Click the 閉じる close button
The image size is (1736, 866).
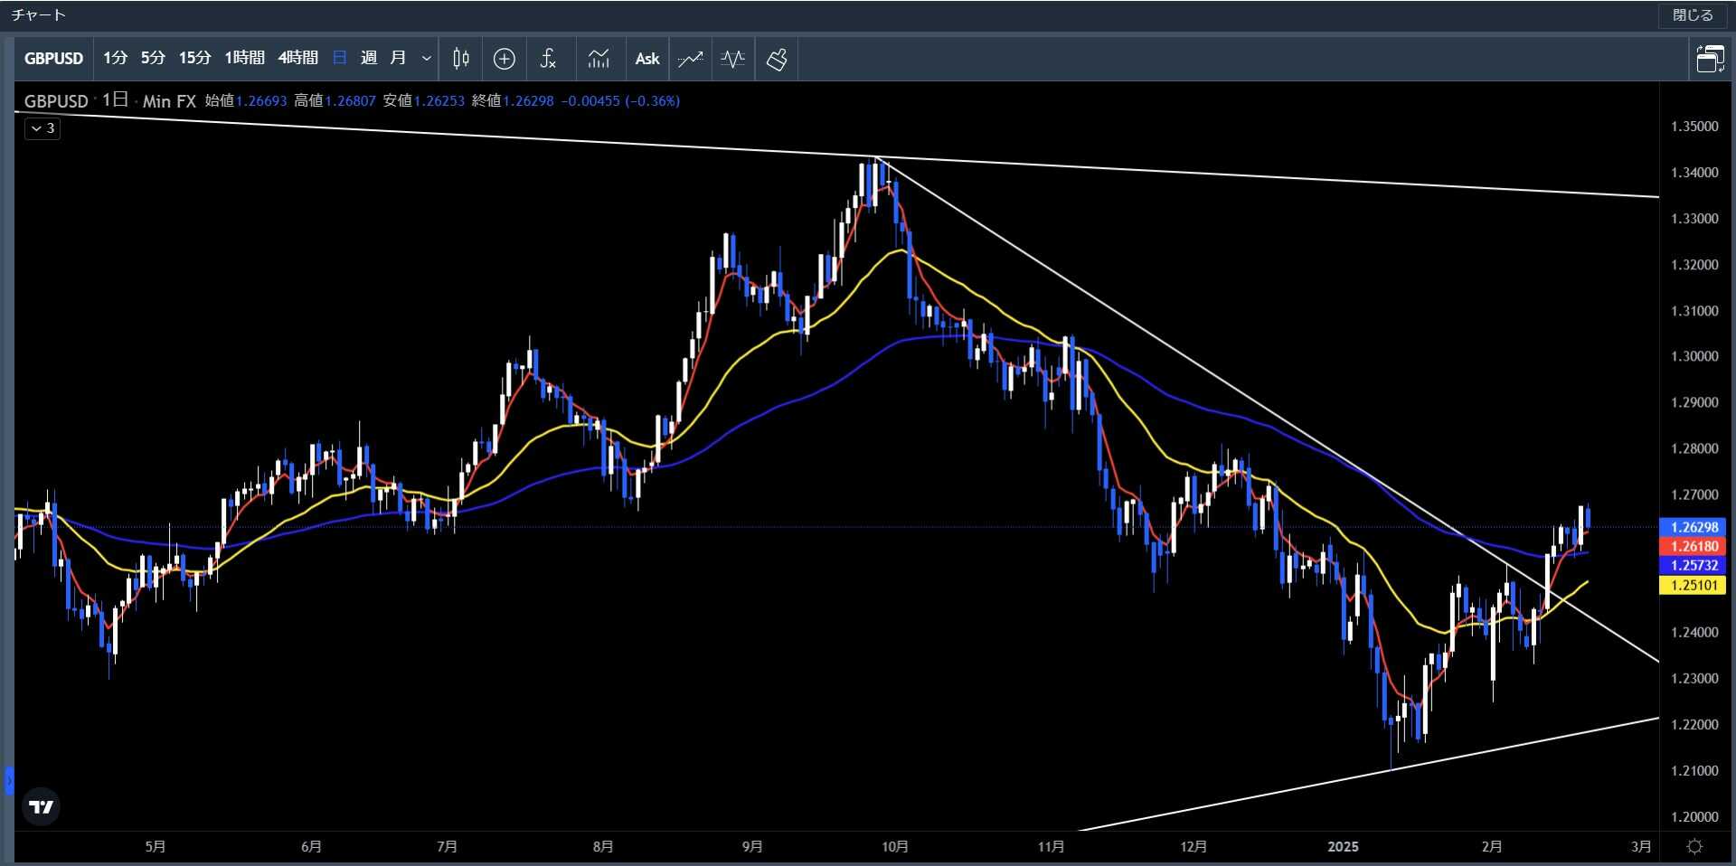click(1693, 15)
